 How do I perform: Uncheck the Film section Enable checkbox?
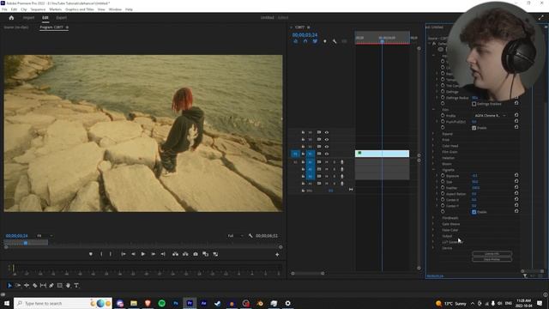(474, 128)
